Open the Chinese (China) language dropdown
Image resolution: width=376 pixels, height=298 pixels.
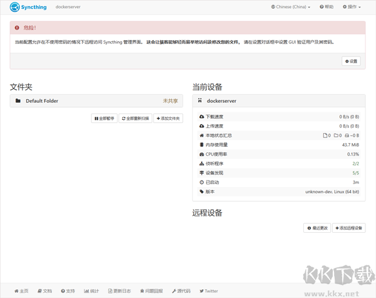(291, 7)
